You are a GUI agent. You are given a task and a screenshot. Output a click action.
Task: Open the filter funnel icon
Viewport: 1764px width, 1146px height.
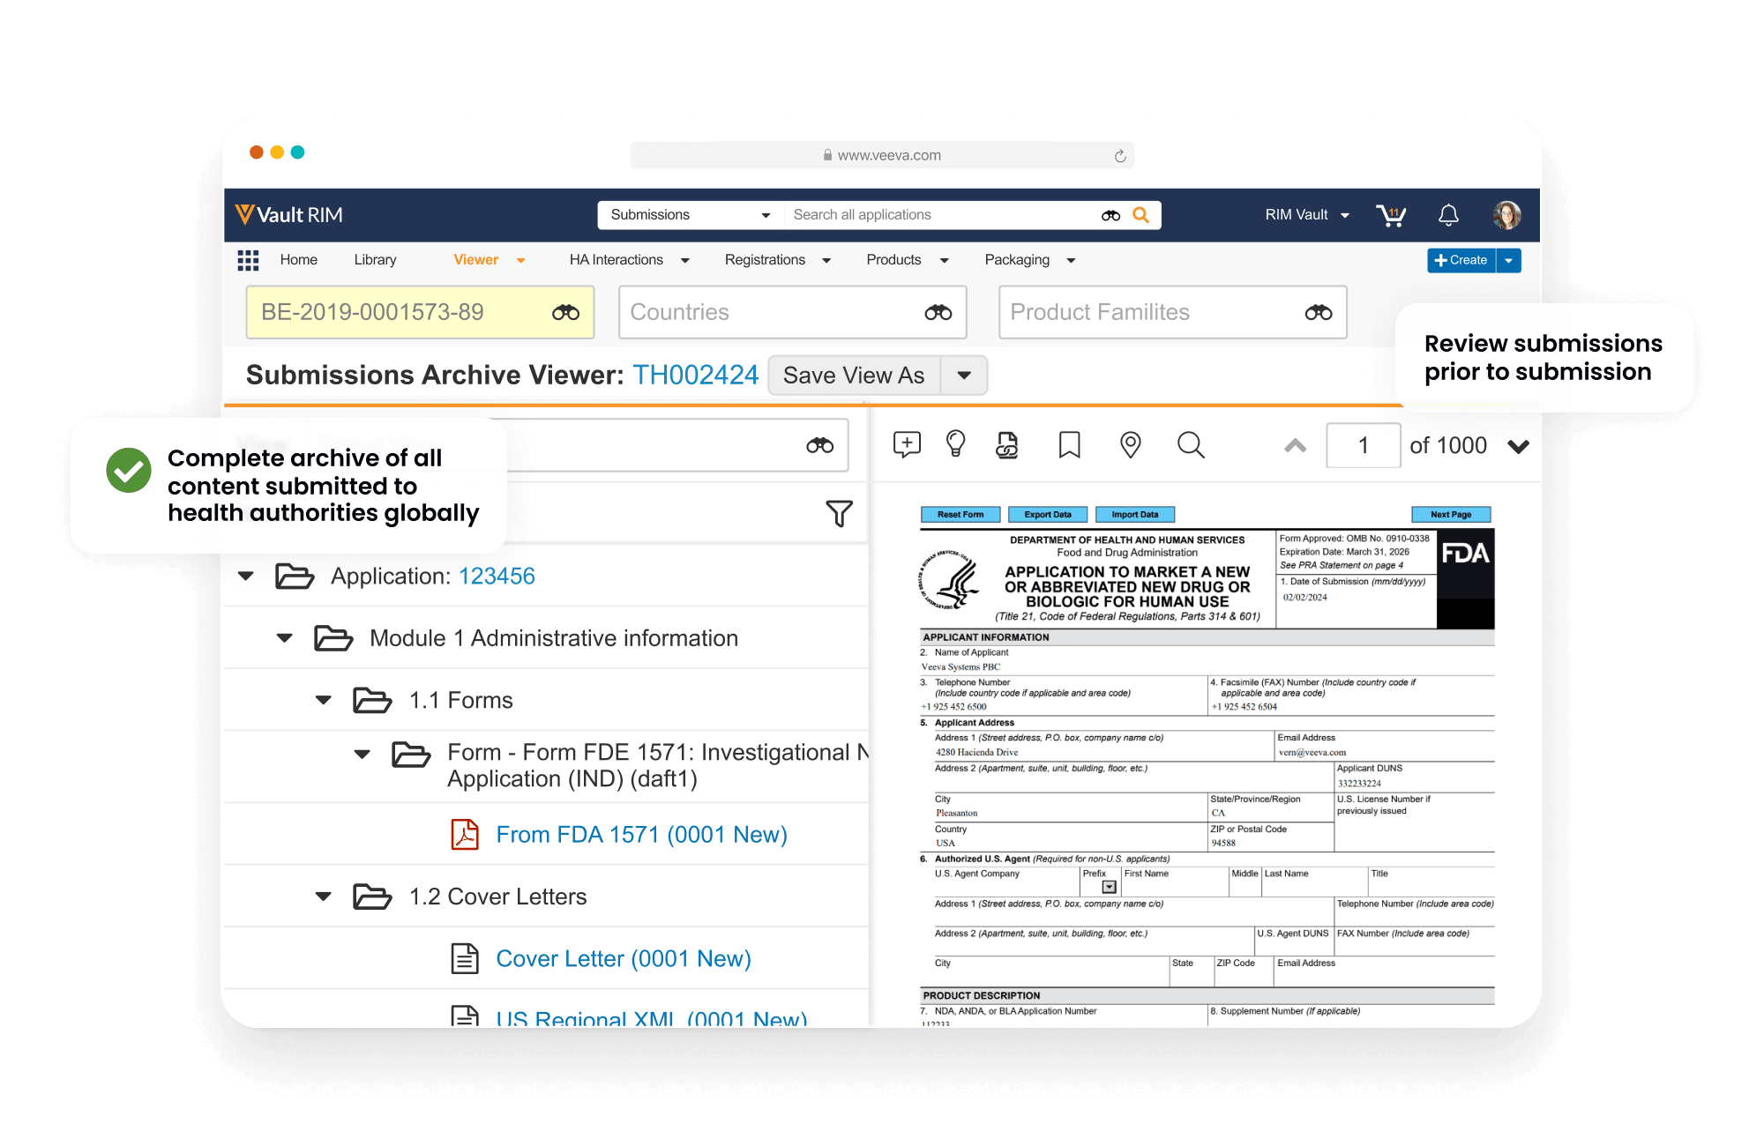839,513
